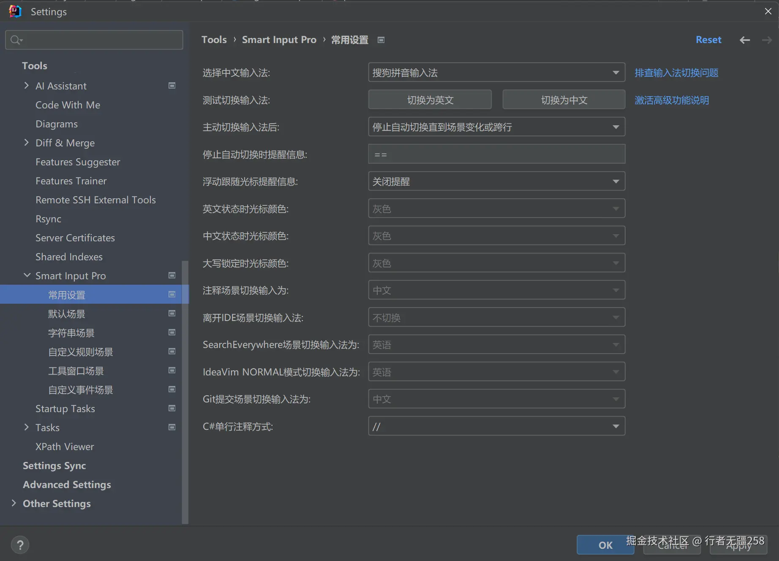Click the dialog icon next to Tasks
The height and width of the screenshot is (561, 779).
pyautogui.click(x=172, y=427)
